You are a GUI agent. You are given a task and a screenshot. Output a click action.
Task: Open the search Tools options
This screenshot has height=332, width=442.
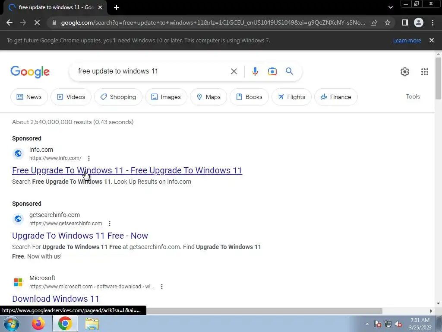coord(413,96)
